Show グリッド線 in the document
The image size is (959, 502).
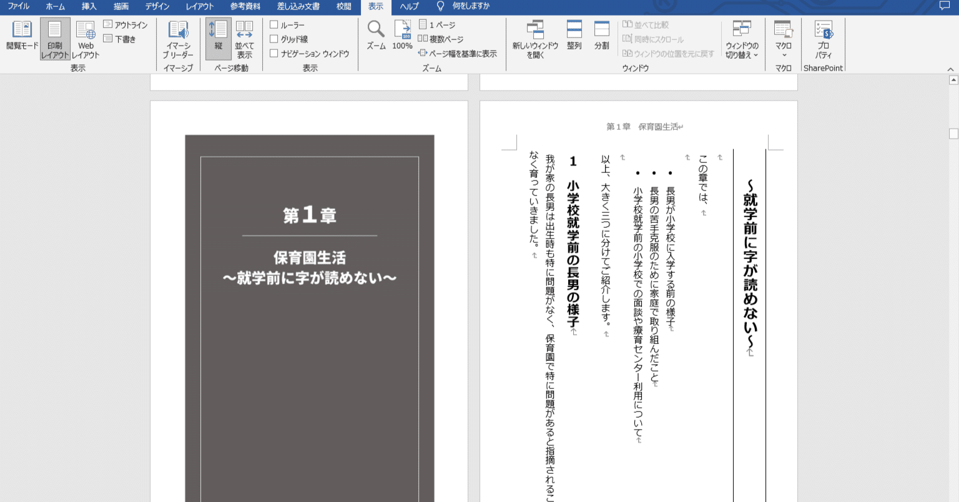click(x=274, y=38)
